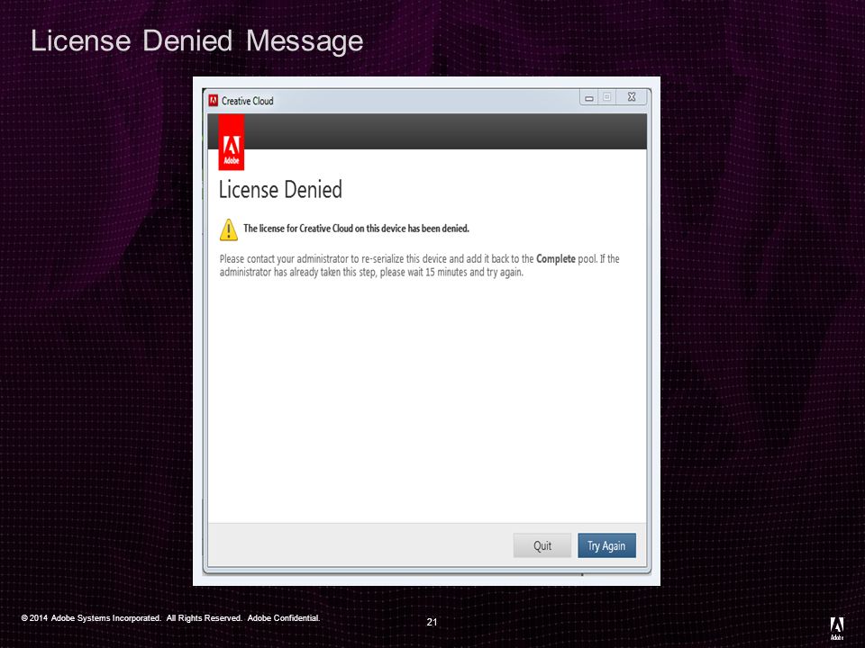Click the Try Again button

606,545
